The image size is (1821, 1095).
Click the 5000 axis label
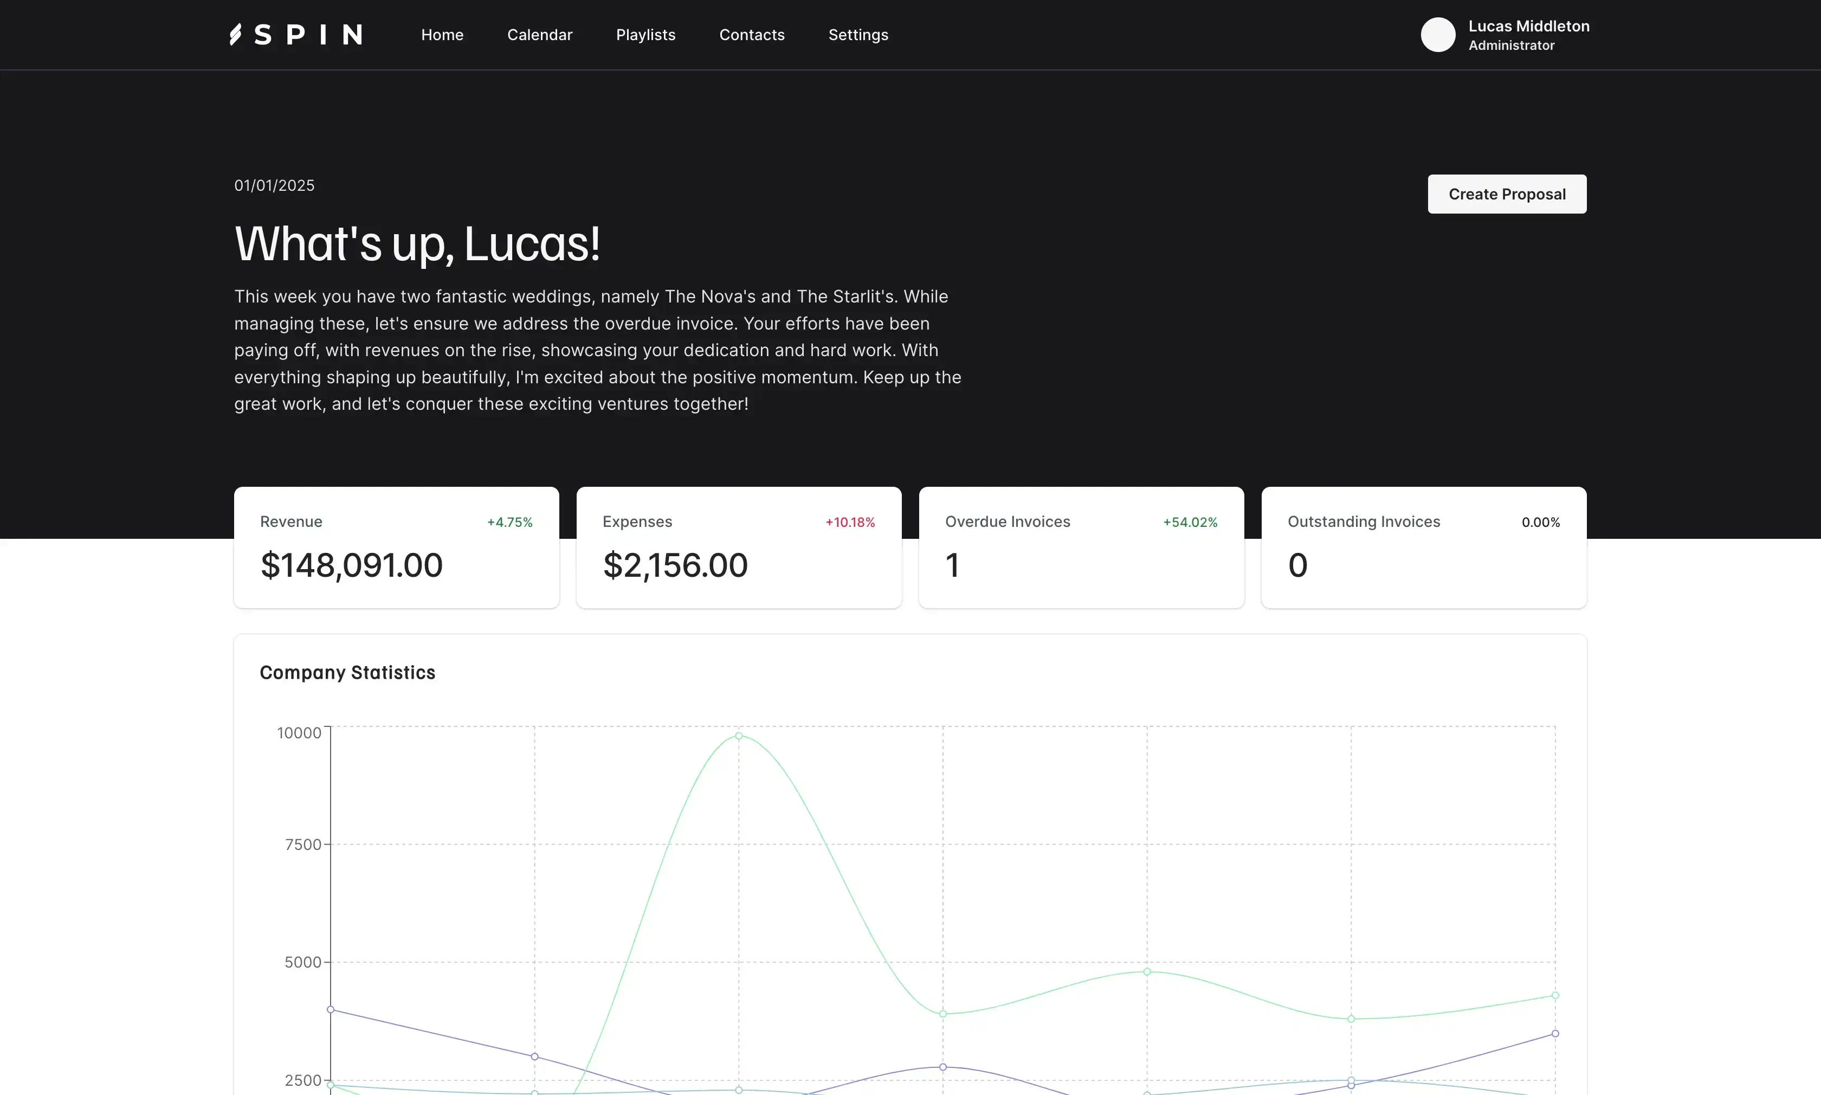(303, 962)
